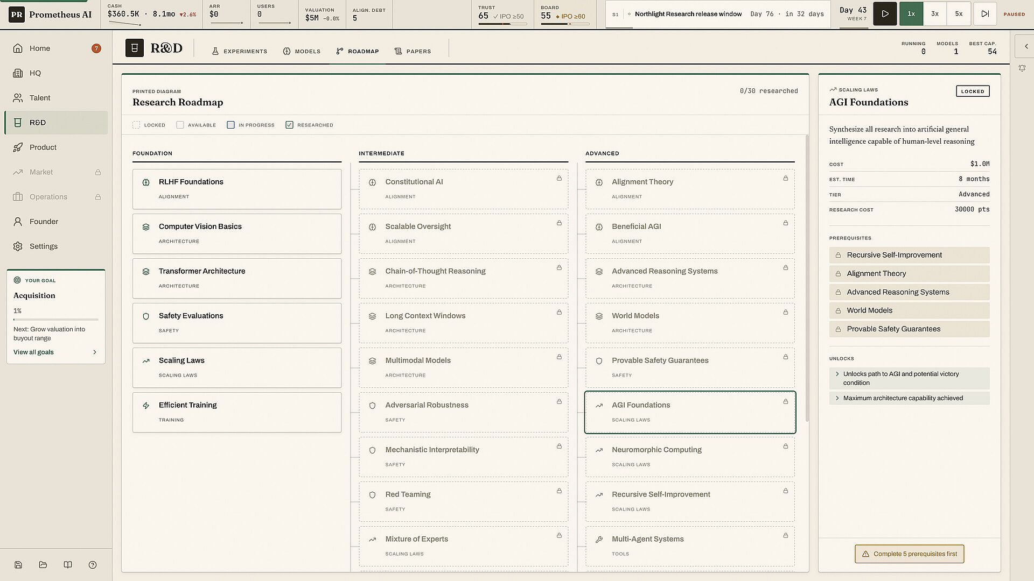
Task: Click the help question mark icon
Action: 93,565
